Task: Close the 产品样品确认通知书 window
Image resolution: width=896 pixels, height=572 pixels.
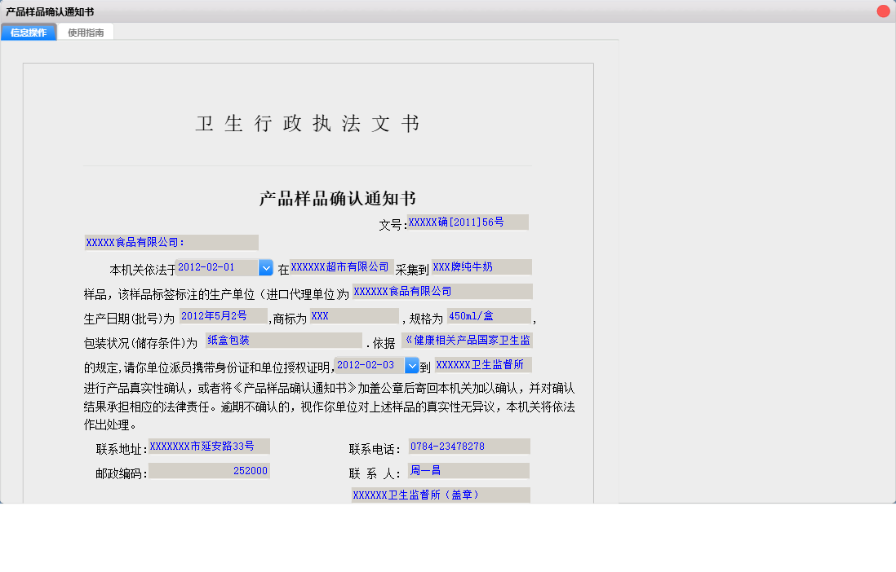Action: 882,11
